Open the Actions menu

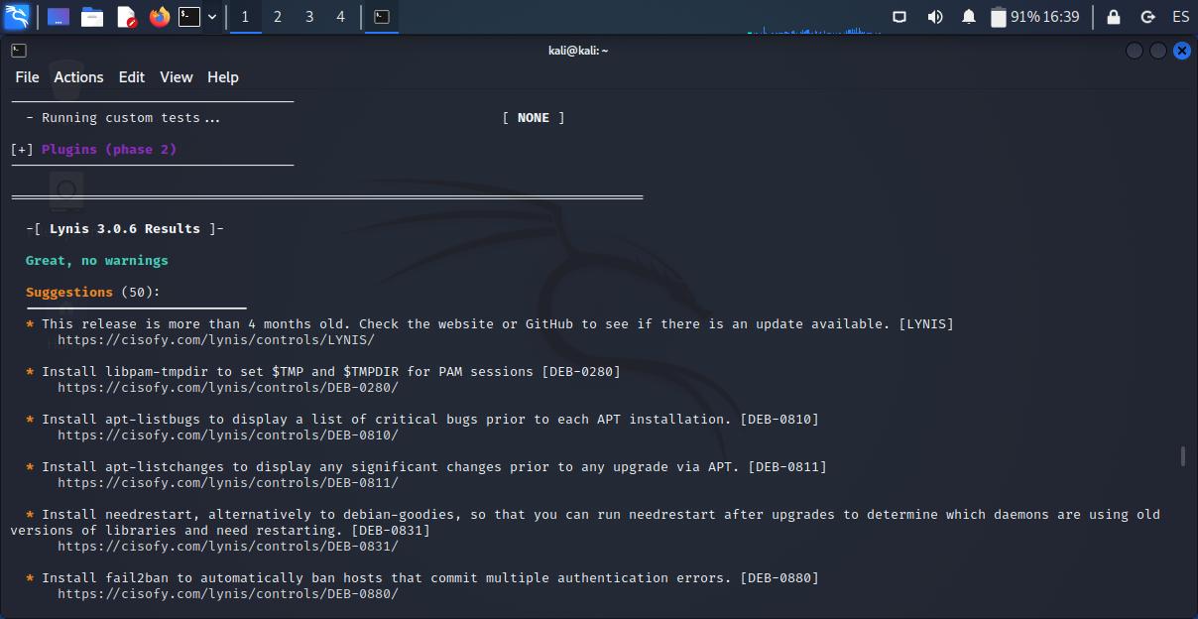pyautogui.click(x=78, y=77)
